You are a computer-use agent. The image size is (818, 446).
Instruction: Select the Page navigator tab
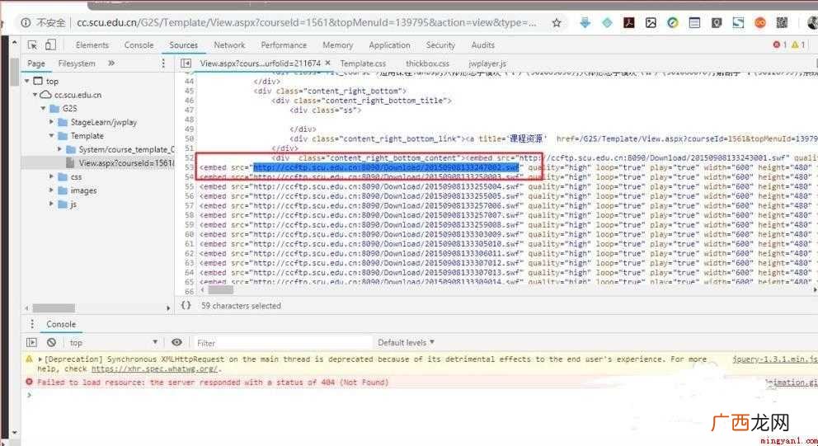coord(36,63)
